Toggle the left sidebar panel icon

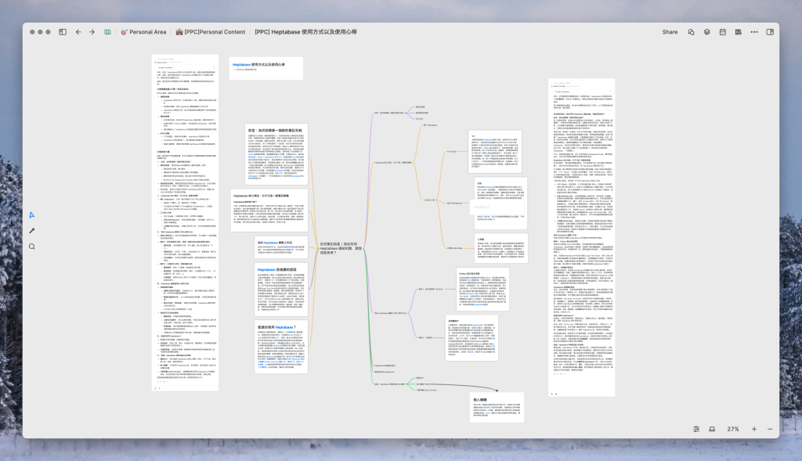click(63, 31)
